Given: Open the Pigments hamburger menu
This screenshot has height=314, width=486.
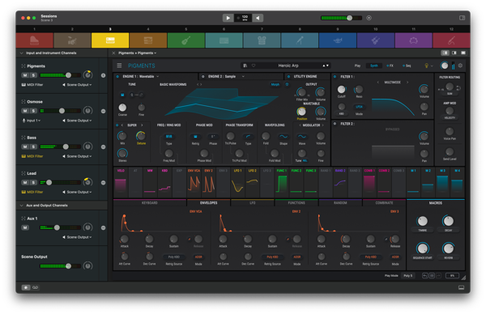Looking at the screenshot, I should 119,66.
